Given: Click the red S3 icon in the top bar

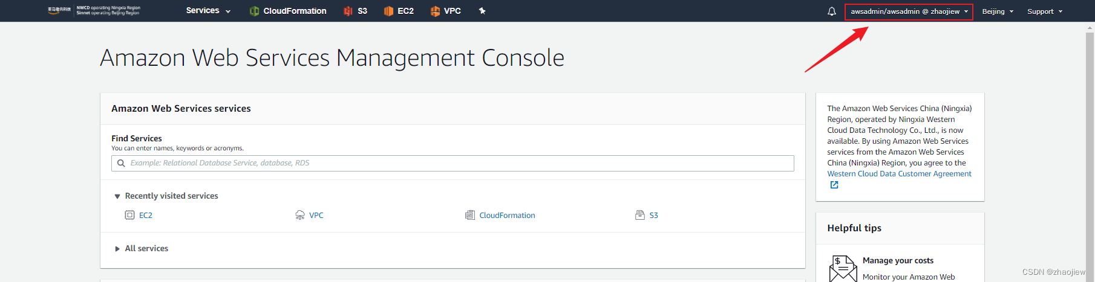Looking at the screenshot, I should click(348, 11).
